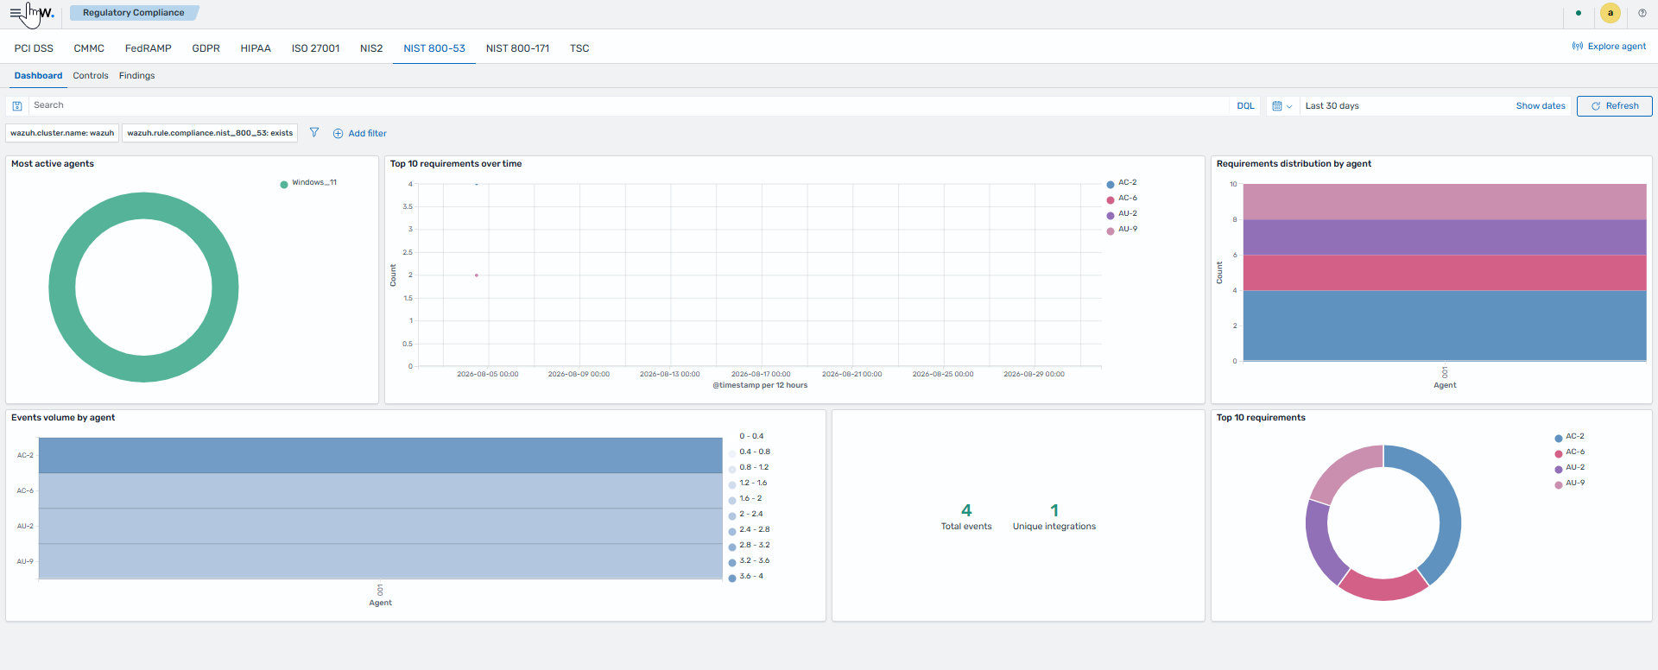
Task: Open the help question mark icon
Action: [x=1642, y=13]
